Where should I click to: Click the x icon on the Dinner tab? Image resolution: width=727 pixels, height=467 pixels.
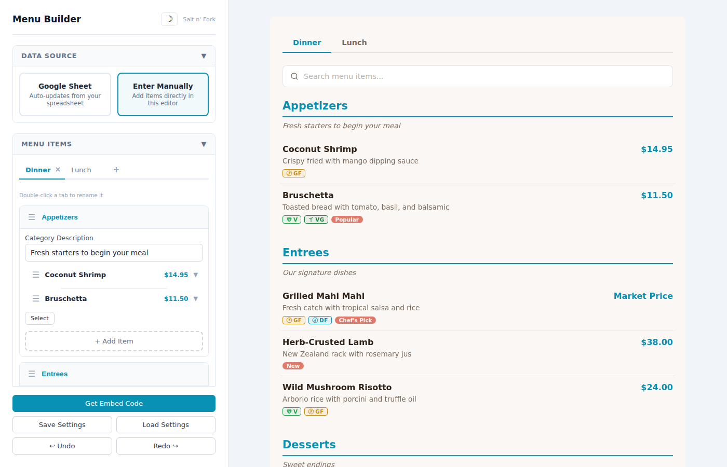57,169
